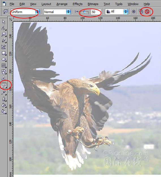Toggle the Freeze transparency snowflake button
Screen dimensions: 161x177
(134, 12)
